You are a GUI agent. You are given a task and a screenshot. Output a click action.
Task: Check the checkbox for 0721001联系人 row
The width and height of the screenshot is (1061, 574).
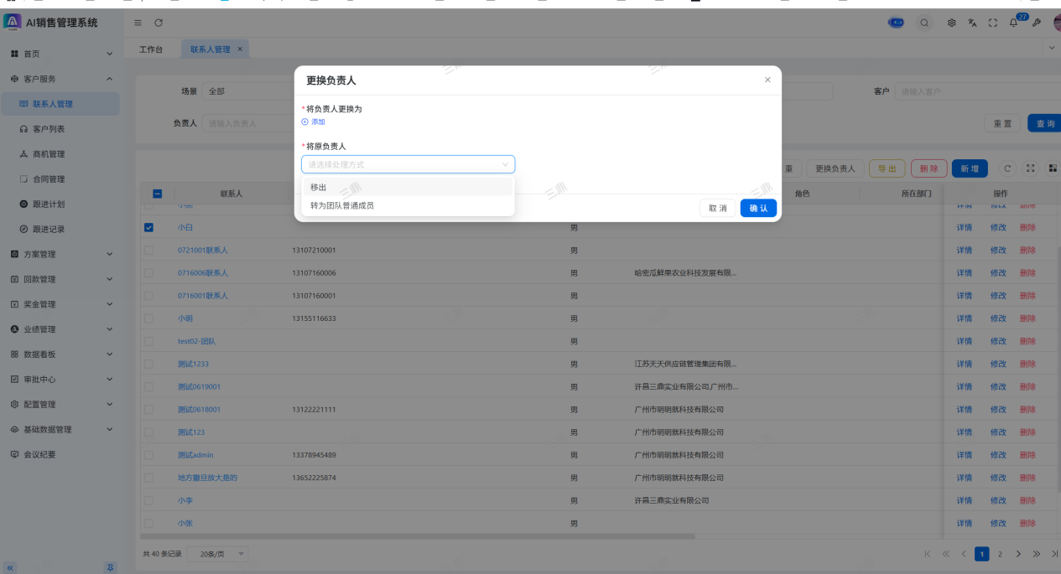click(148, 250)
